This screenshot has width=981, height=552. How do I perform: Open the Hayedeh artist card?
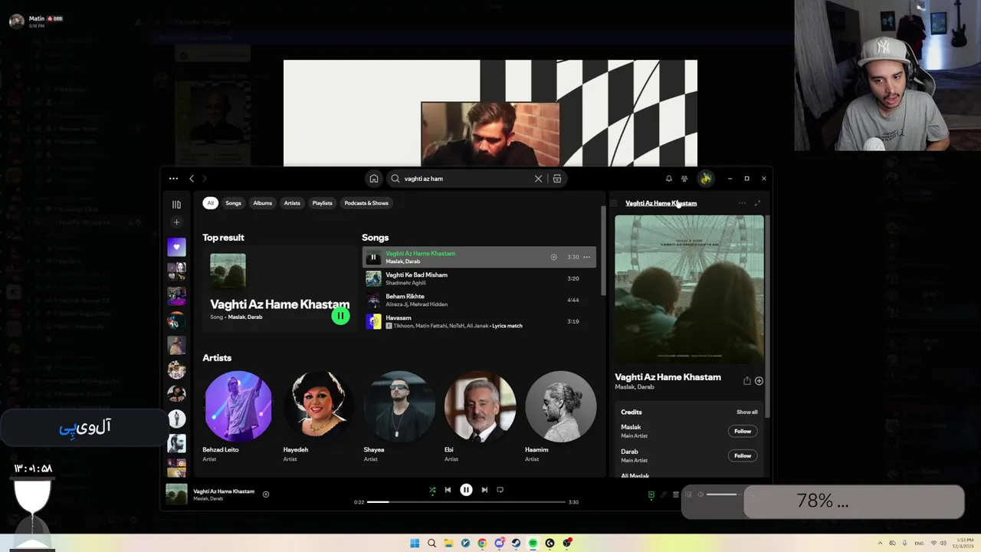point(318,416)
